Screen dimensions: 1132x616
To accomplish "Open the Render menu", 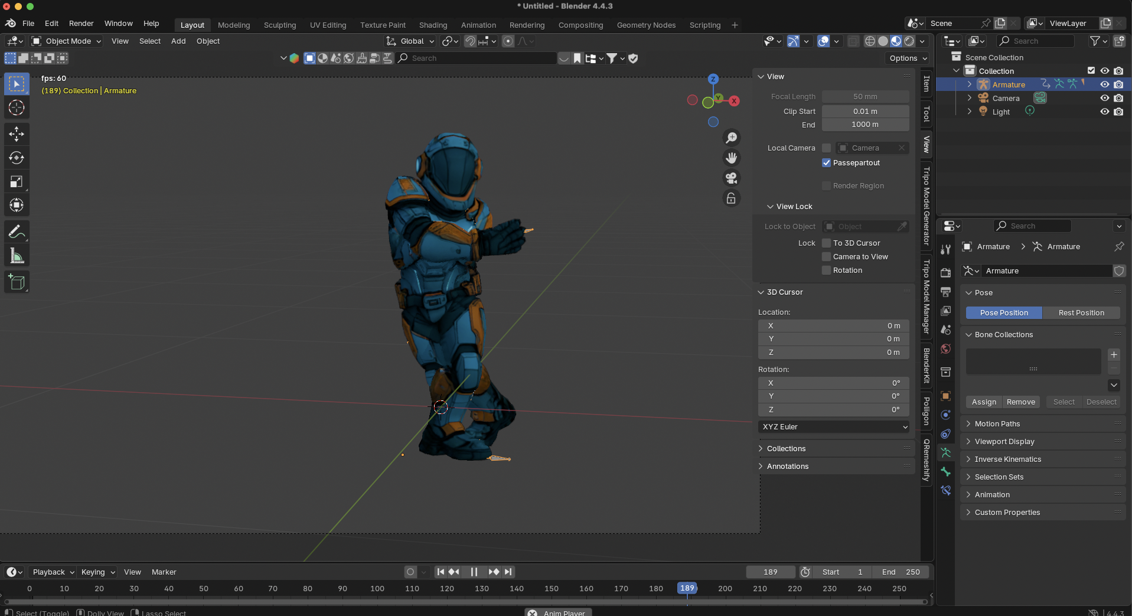I will tap(81, 24).
